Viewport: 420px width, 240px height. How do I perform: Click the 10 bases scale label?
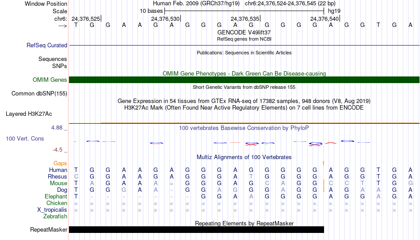(151, 11)
